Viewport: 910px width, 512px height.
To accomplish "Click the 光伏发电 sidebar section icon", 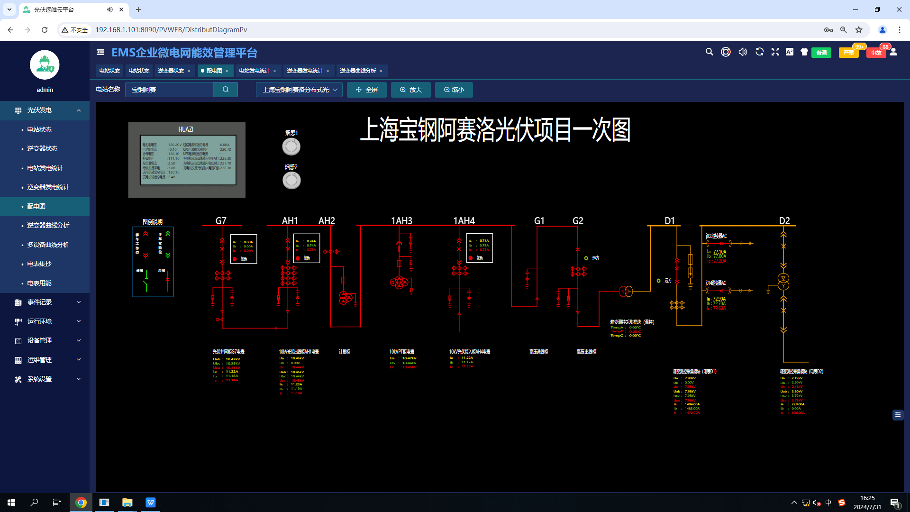I will click(17, 110).
